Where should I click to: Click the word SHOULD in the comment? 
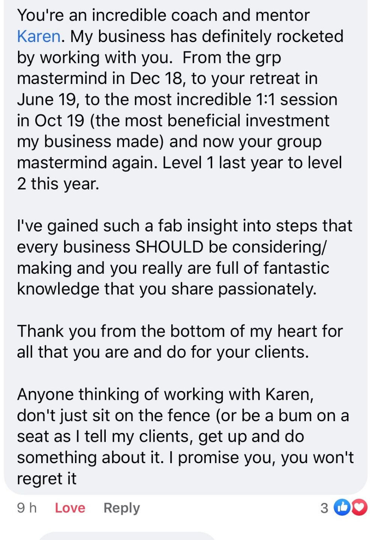[169, 247]
